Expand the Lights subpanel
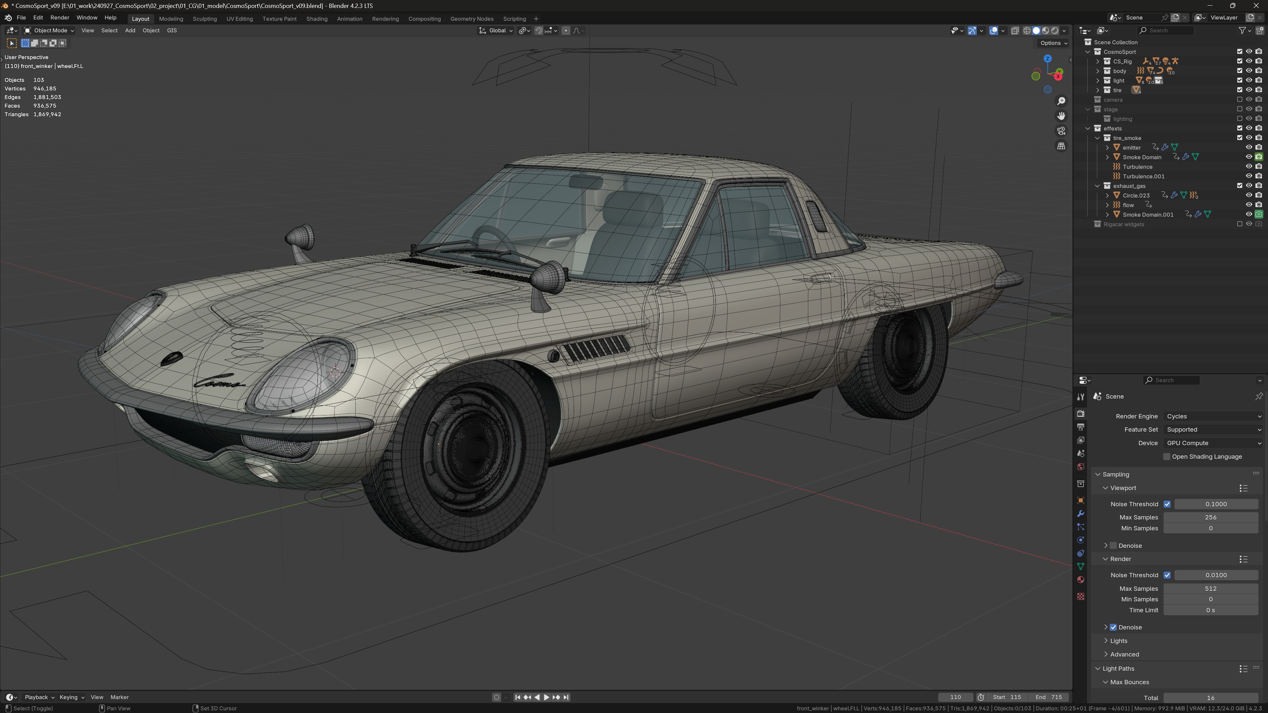The height and width of the screenshot is (713, 1268). (x=1118, y=641)
